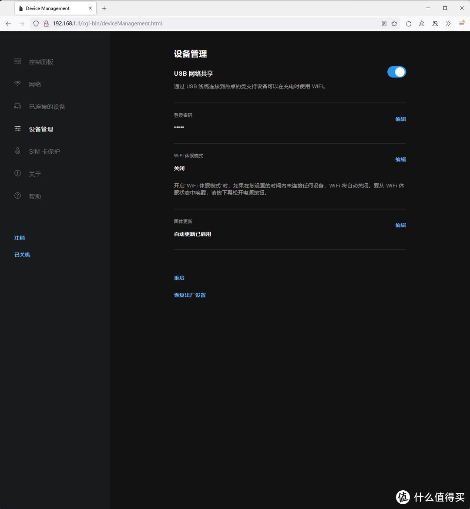This screenshot has width=470, height=509.
Task: Open the browser hamburger menu
Action: (x=462, y=24)
